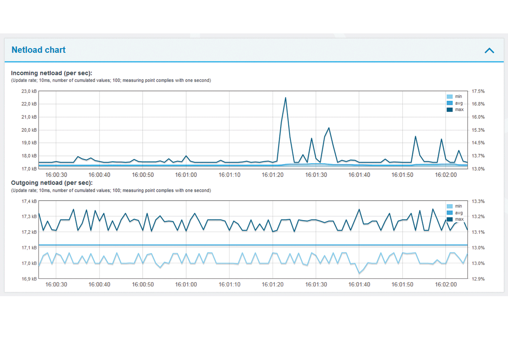Click the 17.5% label on incoming right axis
The height and width of the screenshot is (338, 508).
tap(478, 91)
